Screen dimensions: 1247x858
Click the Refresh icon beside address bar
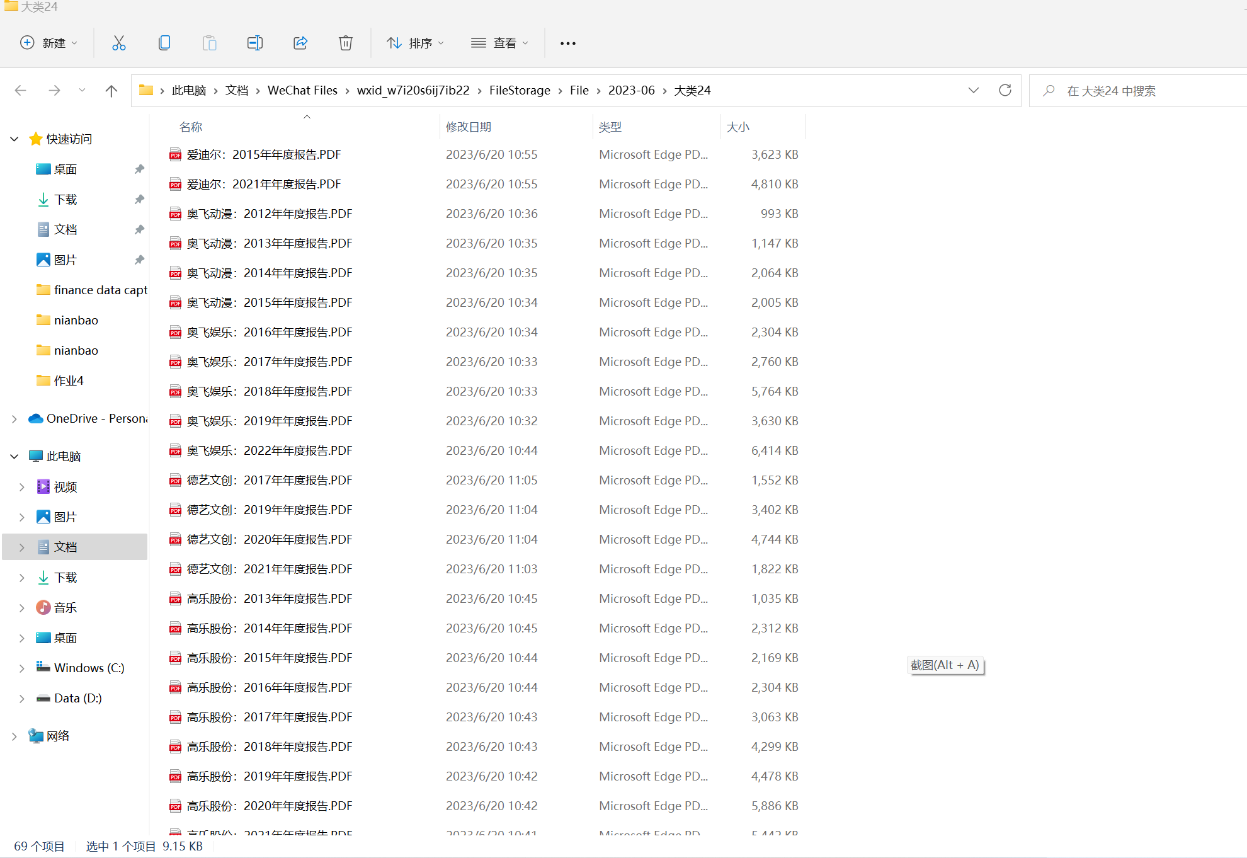(1005, 90)
